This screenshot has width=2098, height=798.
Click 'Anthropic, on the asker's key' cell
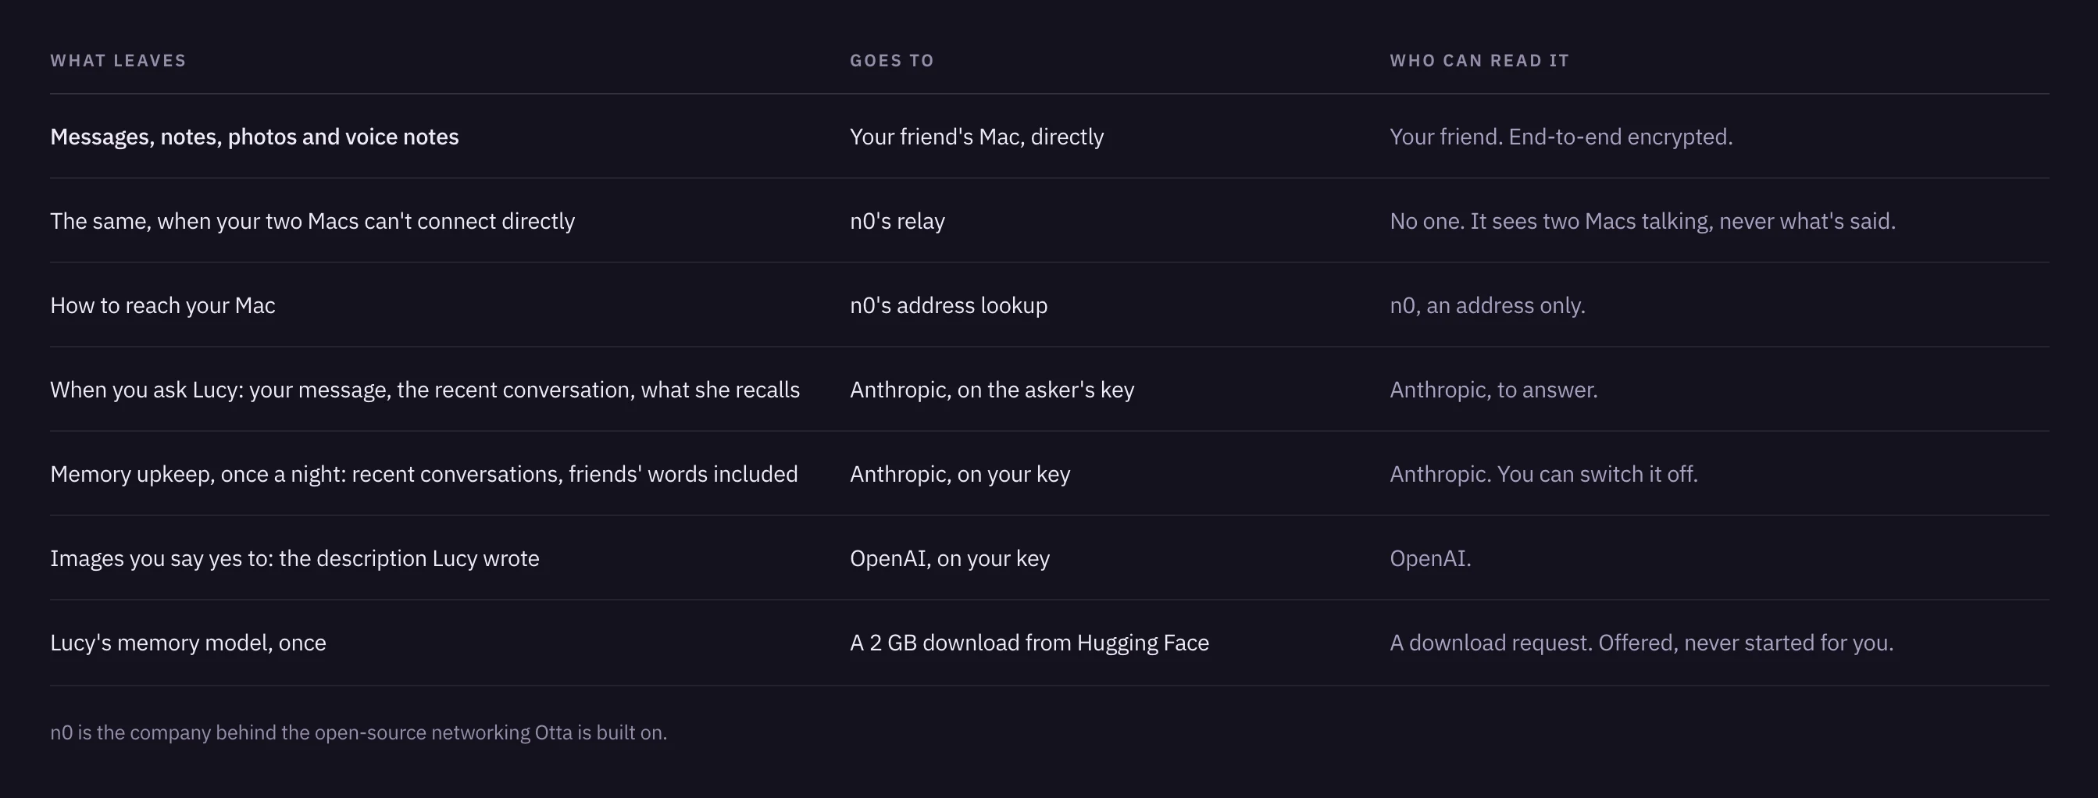pos(992,390)
